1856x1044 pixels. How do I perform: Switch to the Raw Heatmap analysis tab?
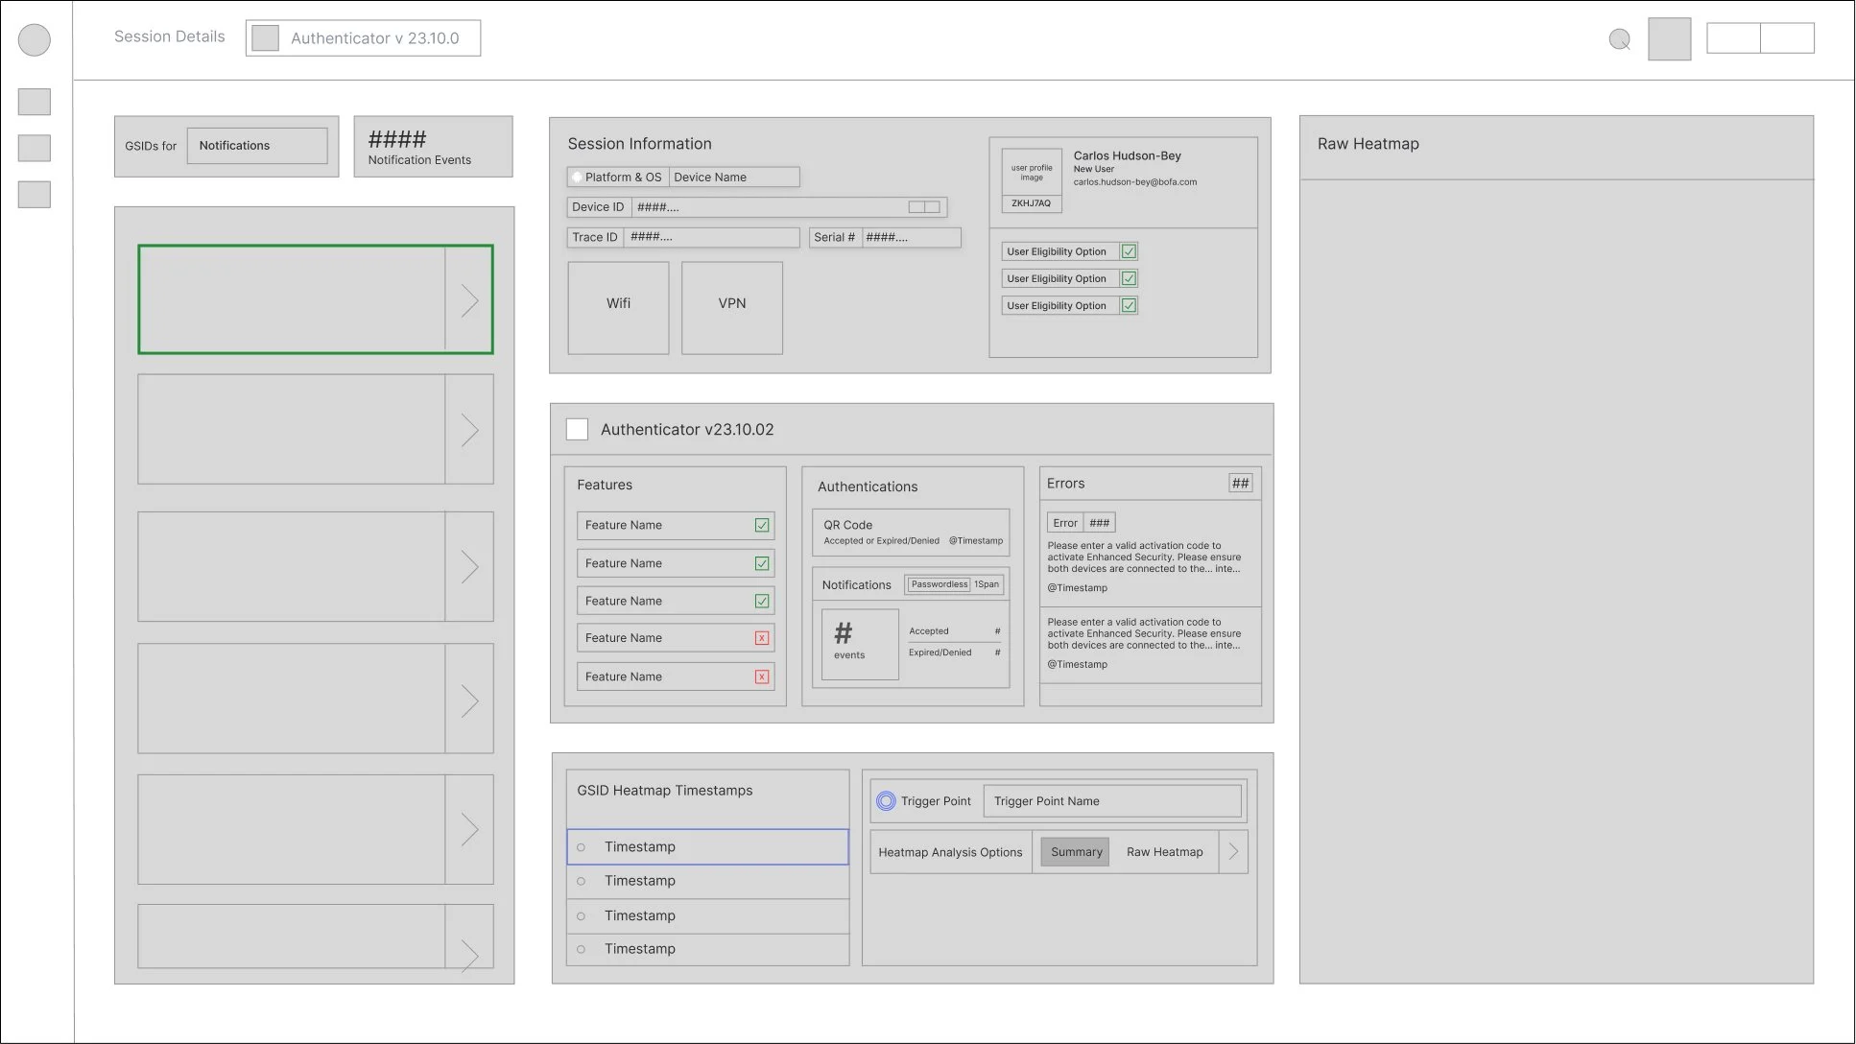pos(1164,851)
